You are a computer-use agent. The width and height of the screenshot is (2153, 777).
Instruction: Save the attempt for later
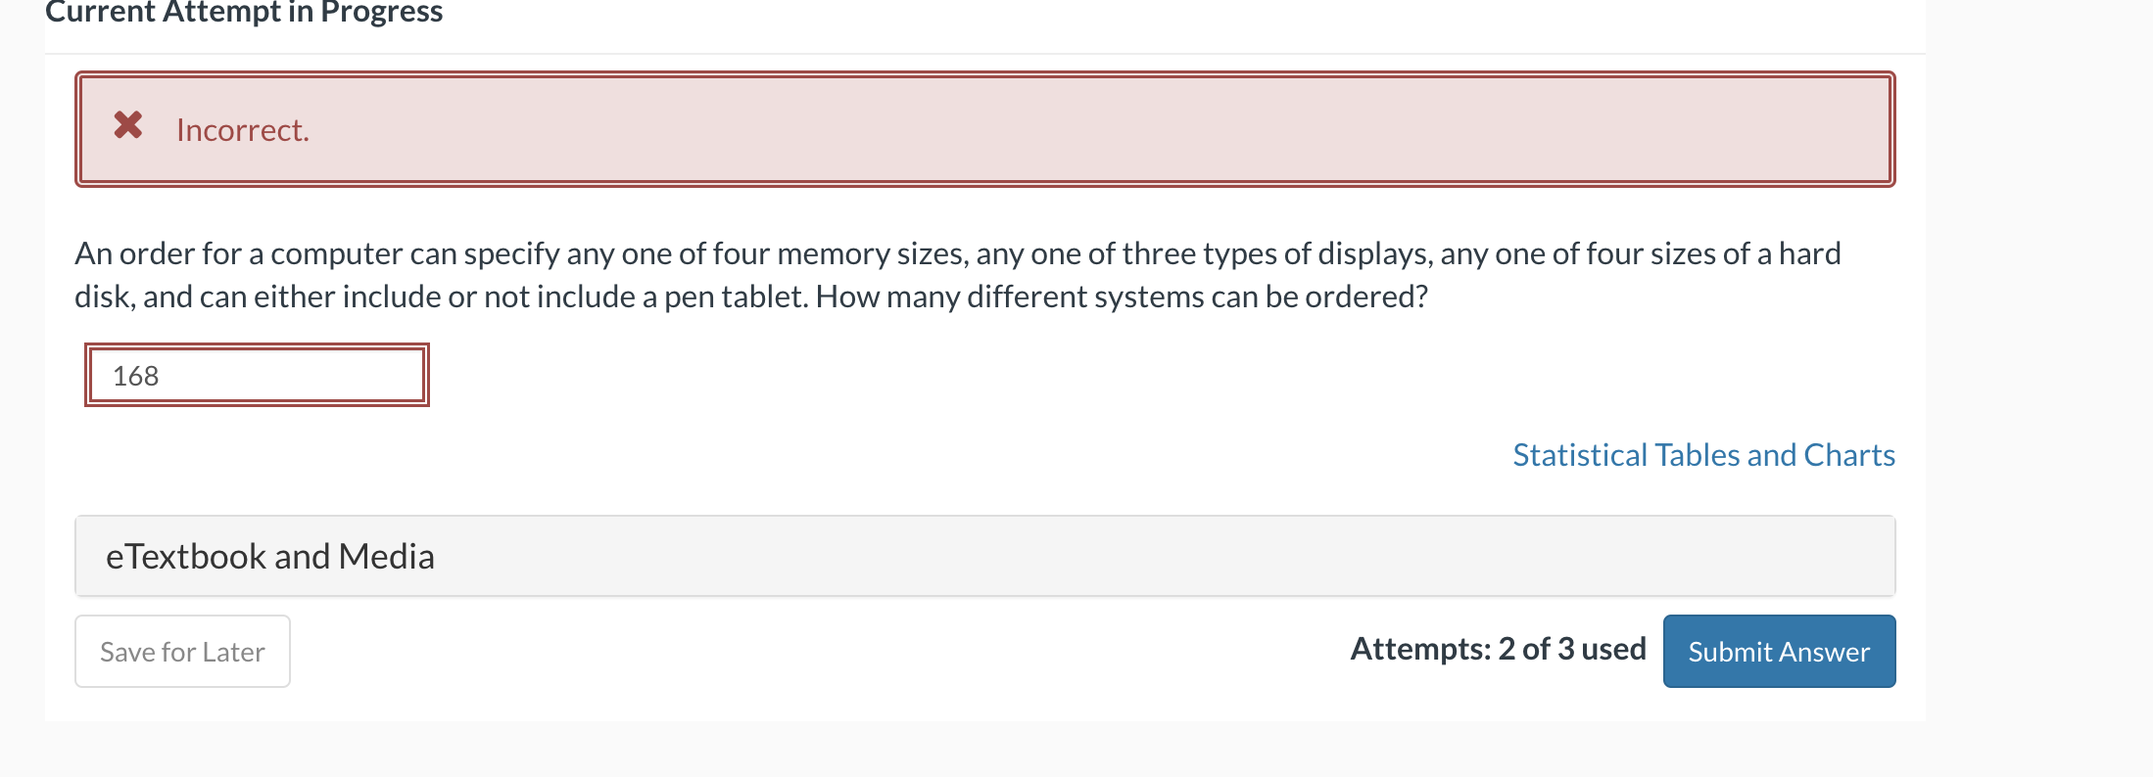182,651
